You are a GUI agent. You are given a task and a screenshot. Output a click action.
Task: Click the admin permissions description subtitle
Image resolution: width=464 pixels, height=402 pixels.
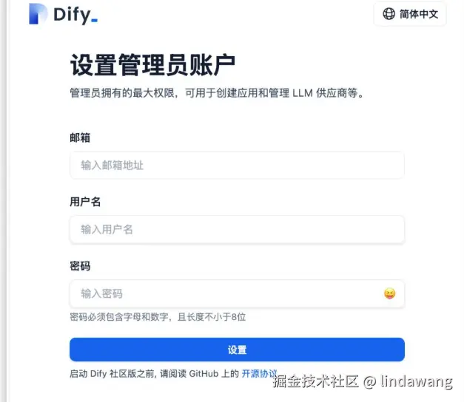point(217,93)
